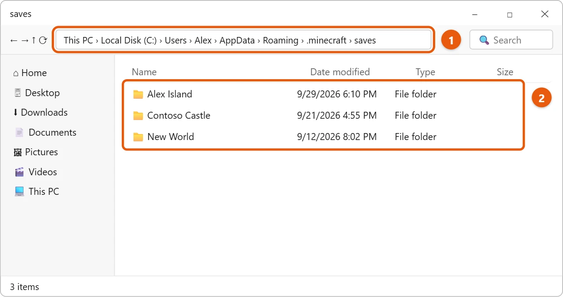Click File folder type of Contoso Castle

416,116
